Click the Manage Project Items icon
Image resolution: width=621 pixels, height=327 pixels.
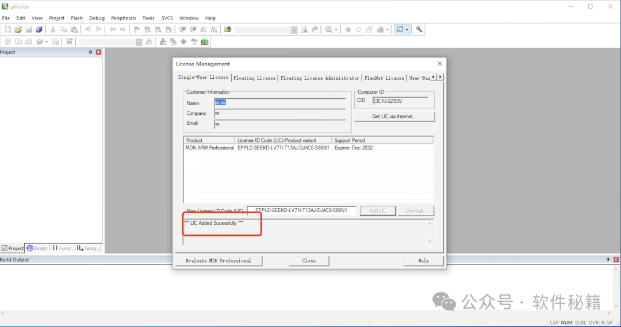pyautogui.click(x=163, y=41)
